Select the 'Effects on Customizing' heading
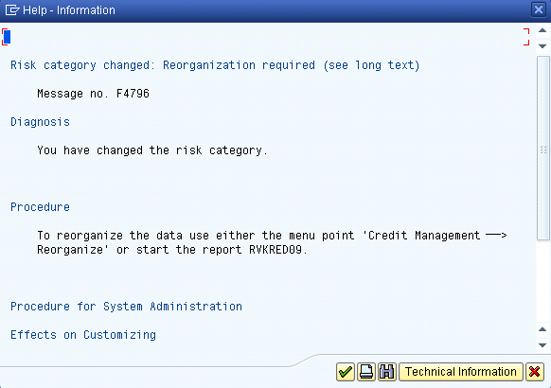Viewport: 551px width, 388px height. coord(83,335)
